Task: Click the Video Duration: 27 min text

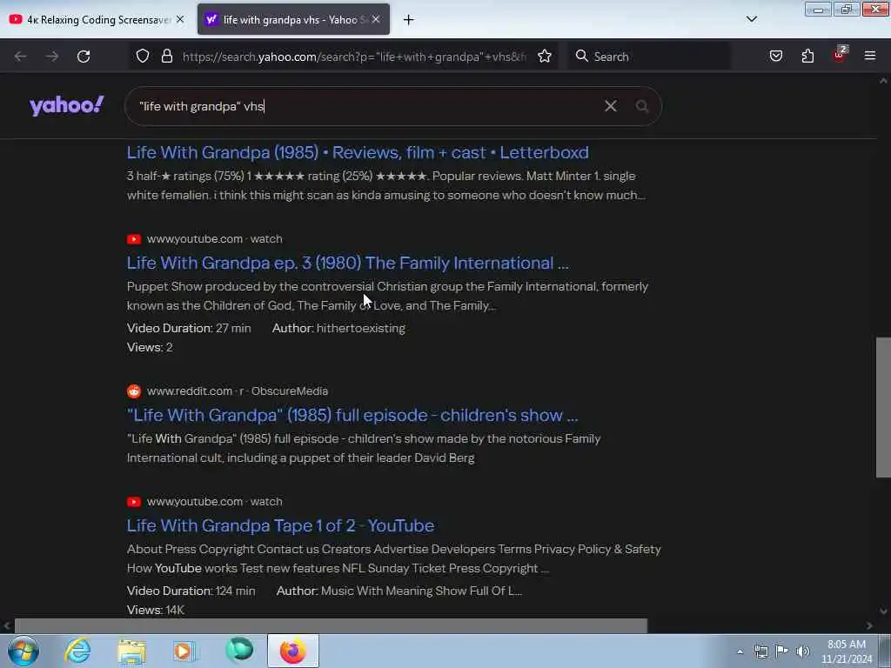Action: [x=189, y=328]
